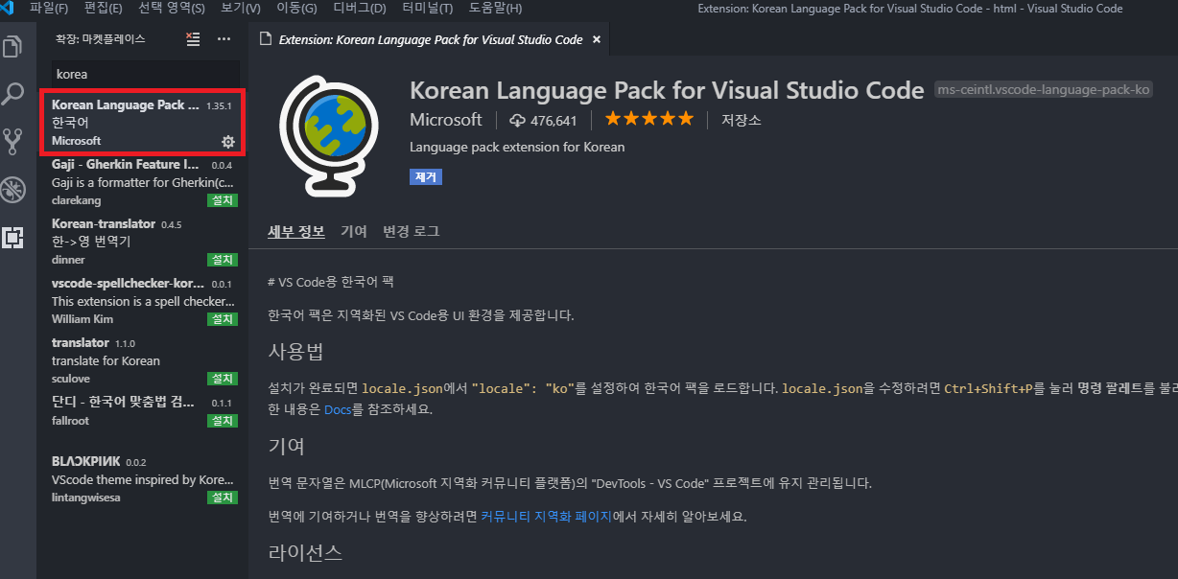
Task: Install Korean-translator extension
Action: point(223,260)
